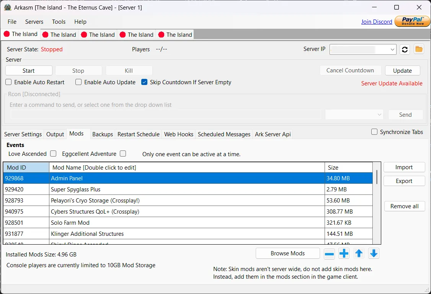Click the Remove all mods button
This screenshot has width=431, height=294.
click(x=404, y=206)
